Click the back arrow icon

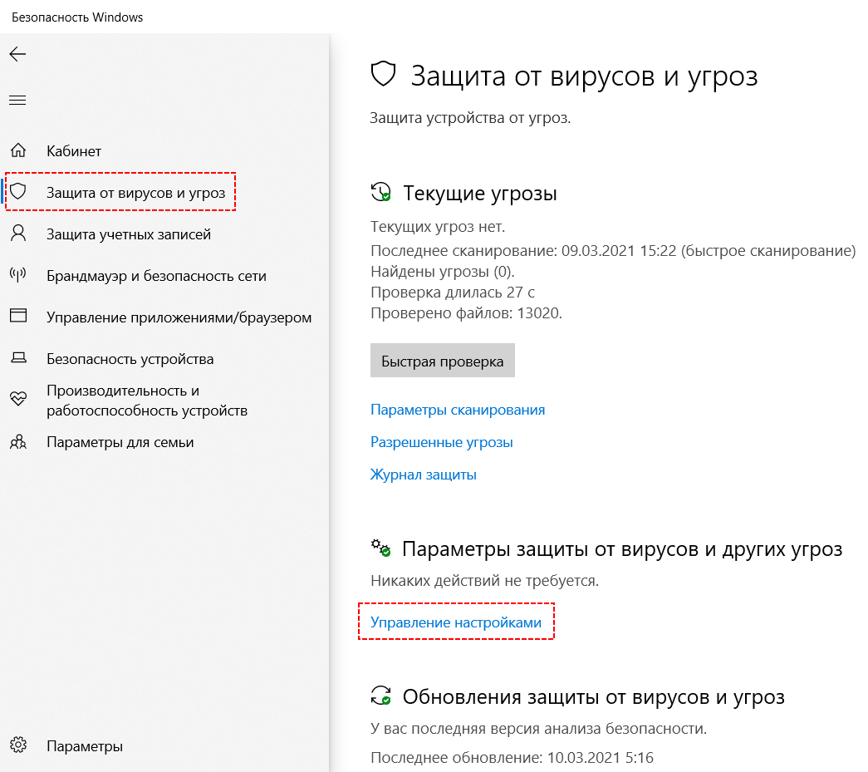[17, 55]
